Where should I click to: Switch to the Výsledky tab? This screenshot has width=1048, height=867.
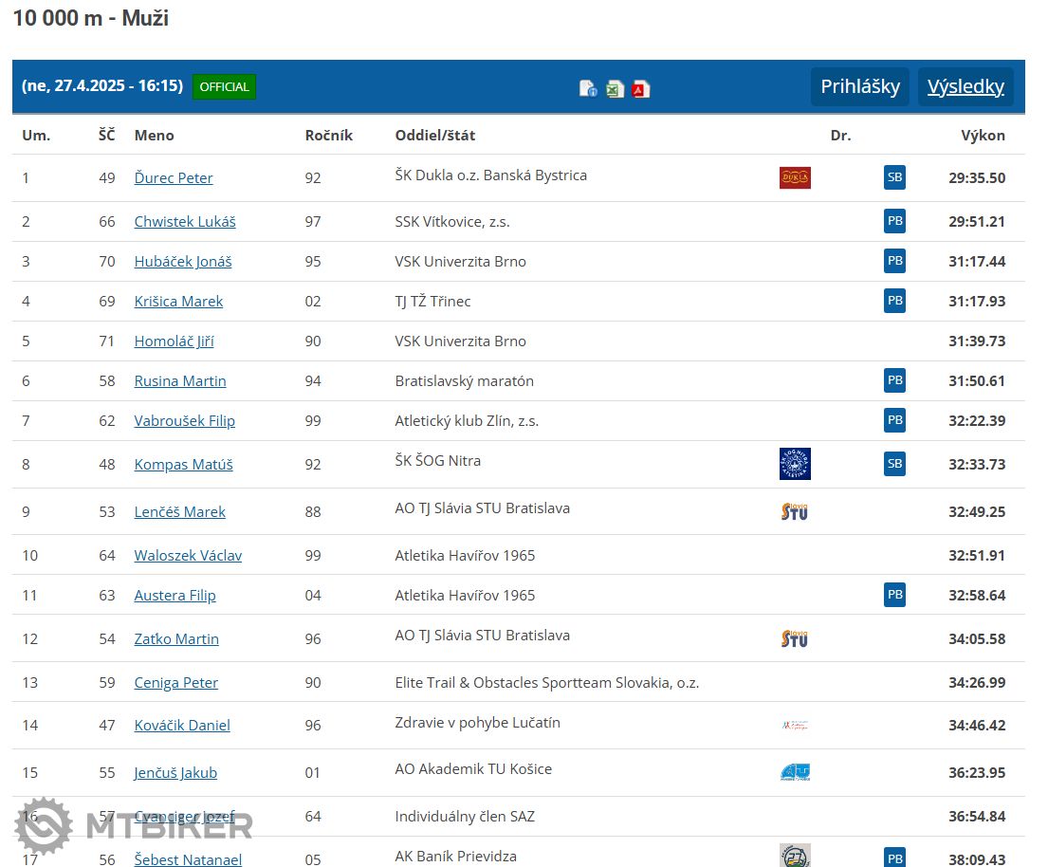(x=965, y=86)
